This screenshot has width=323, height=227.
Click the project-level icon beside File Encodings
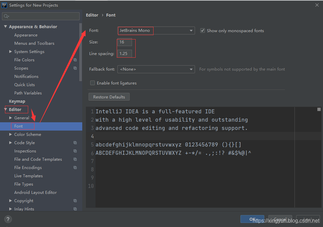[x=75, y=168]
